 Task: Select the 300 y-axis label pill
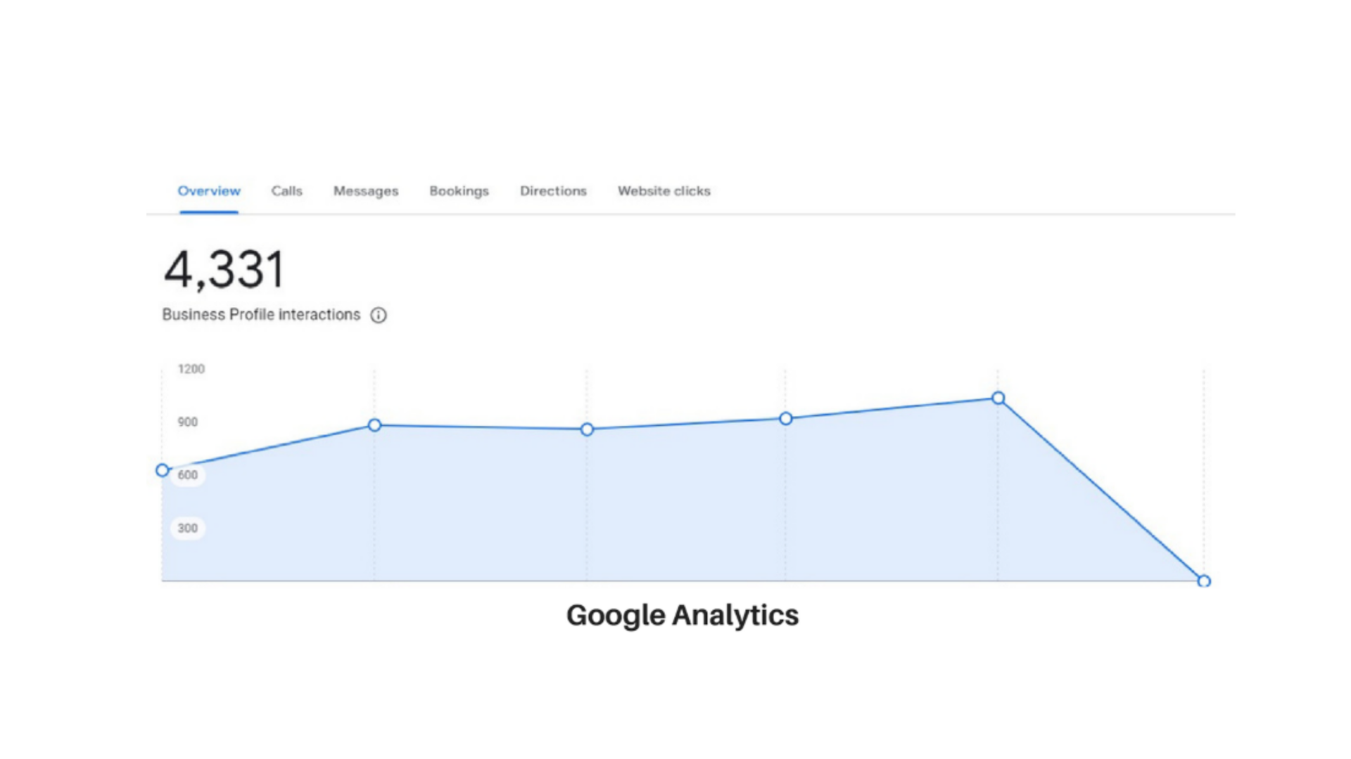(x=188, y=528)
